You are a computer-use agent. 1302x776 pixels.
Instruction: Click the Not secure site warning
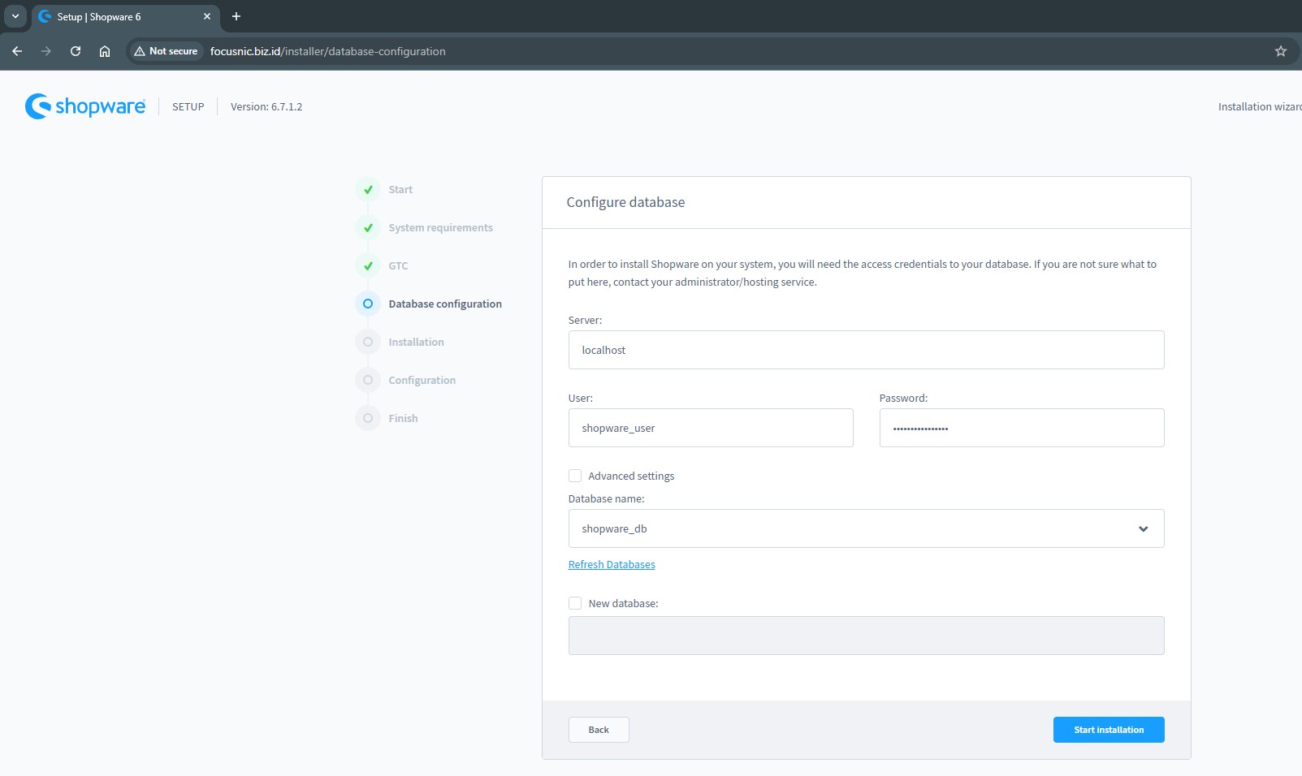tap(166, 51)
